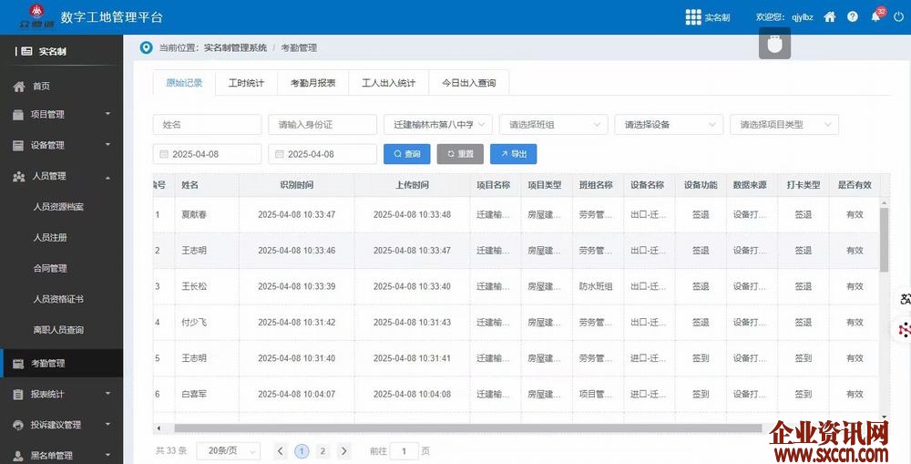911x464 pixels.
Task: Switch to 今日出入查询 tab
Action: pyautogui.click(x=469, y=83)
